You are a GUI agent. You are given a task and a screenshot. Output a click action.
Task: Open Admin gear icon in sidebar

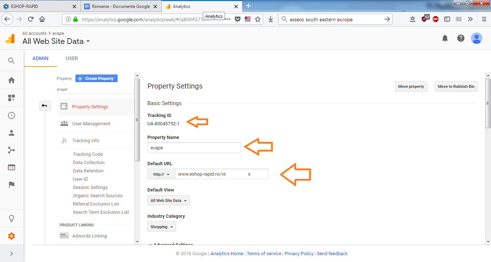tap(12, 236)
